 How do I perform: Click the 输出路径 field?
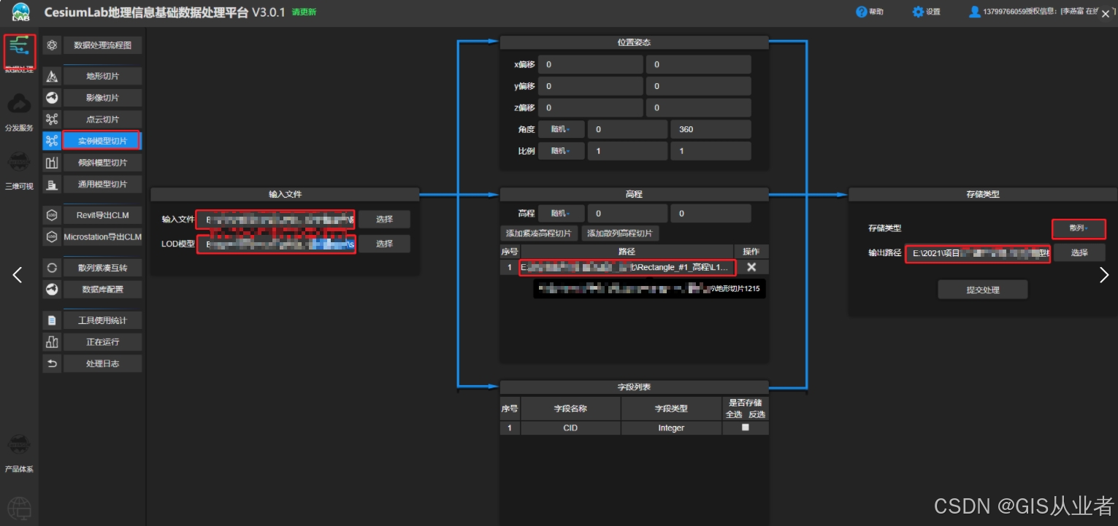(x=978, y=253)
